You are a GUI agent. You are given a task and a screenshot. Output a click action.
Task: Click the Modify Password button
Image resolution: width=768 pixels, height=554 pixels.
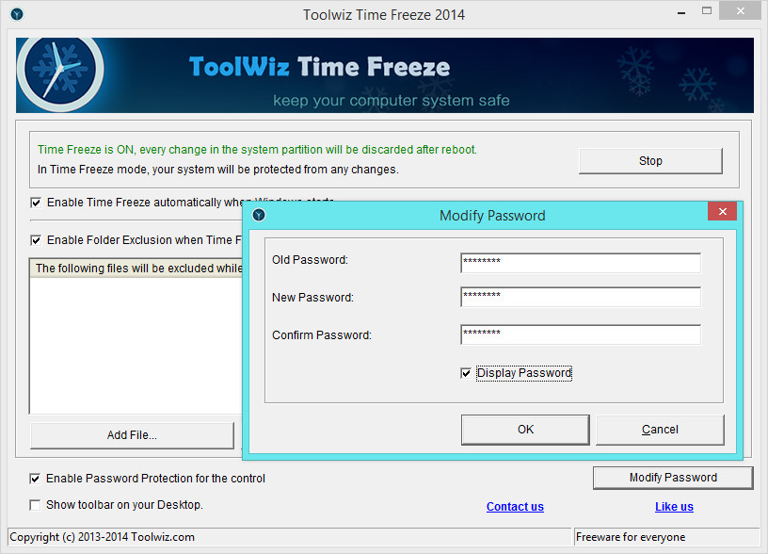point(673,478)
